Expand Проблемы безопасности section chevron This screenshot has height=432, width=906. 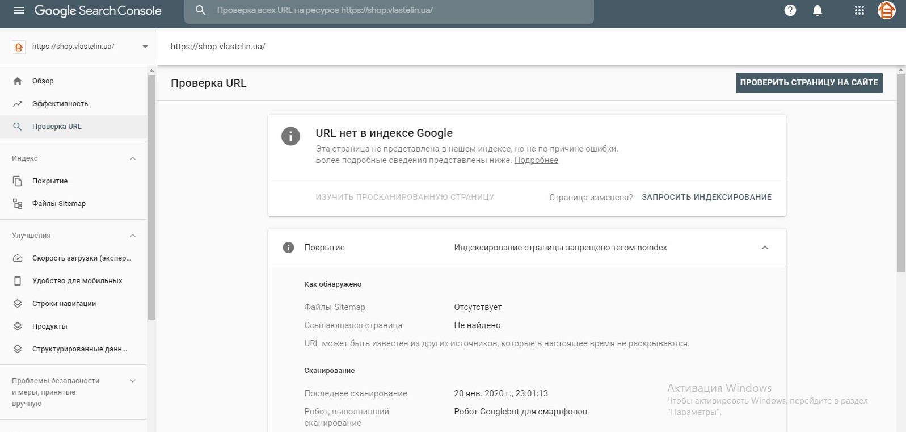tap(133, 381)
